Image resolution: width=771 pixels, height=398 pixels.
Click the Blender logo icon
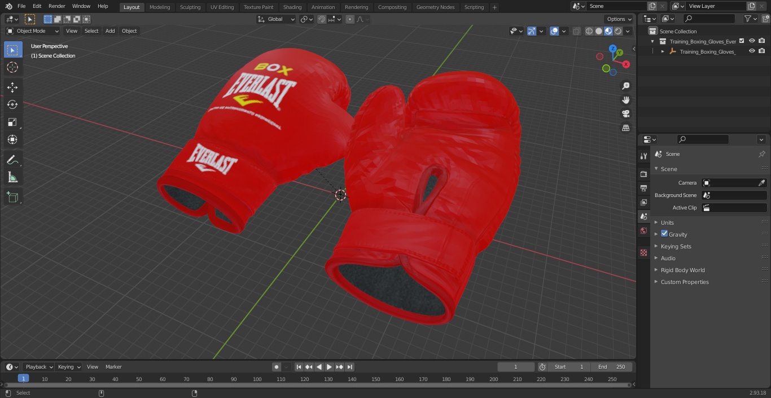tap(8, 6)
